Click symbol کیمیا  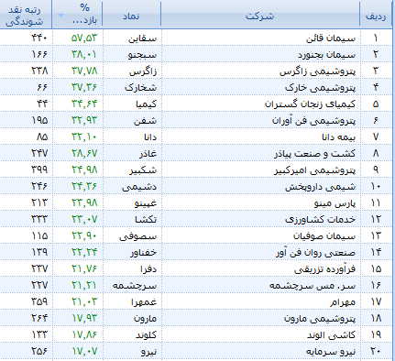coord(147,104)
